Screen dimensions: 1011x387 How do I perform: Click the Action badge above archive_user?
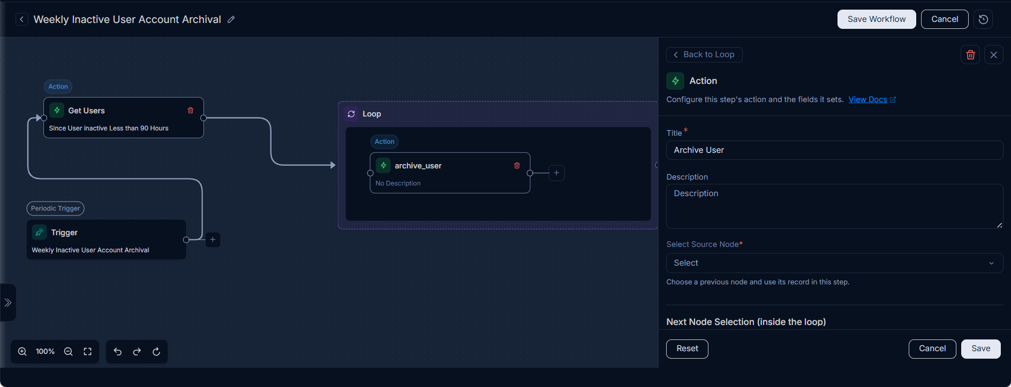[x=384, y=142]
